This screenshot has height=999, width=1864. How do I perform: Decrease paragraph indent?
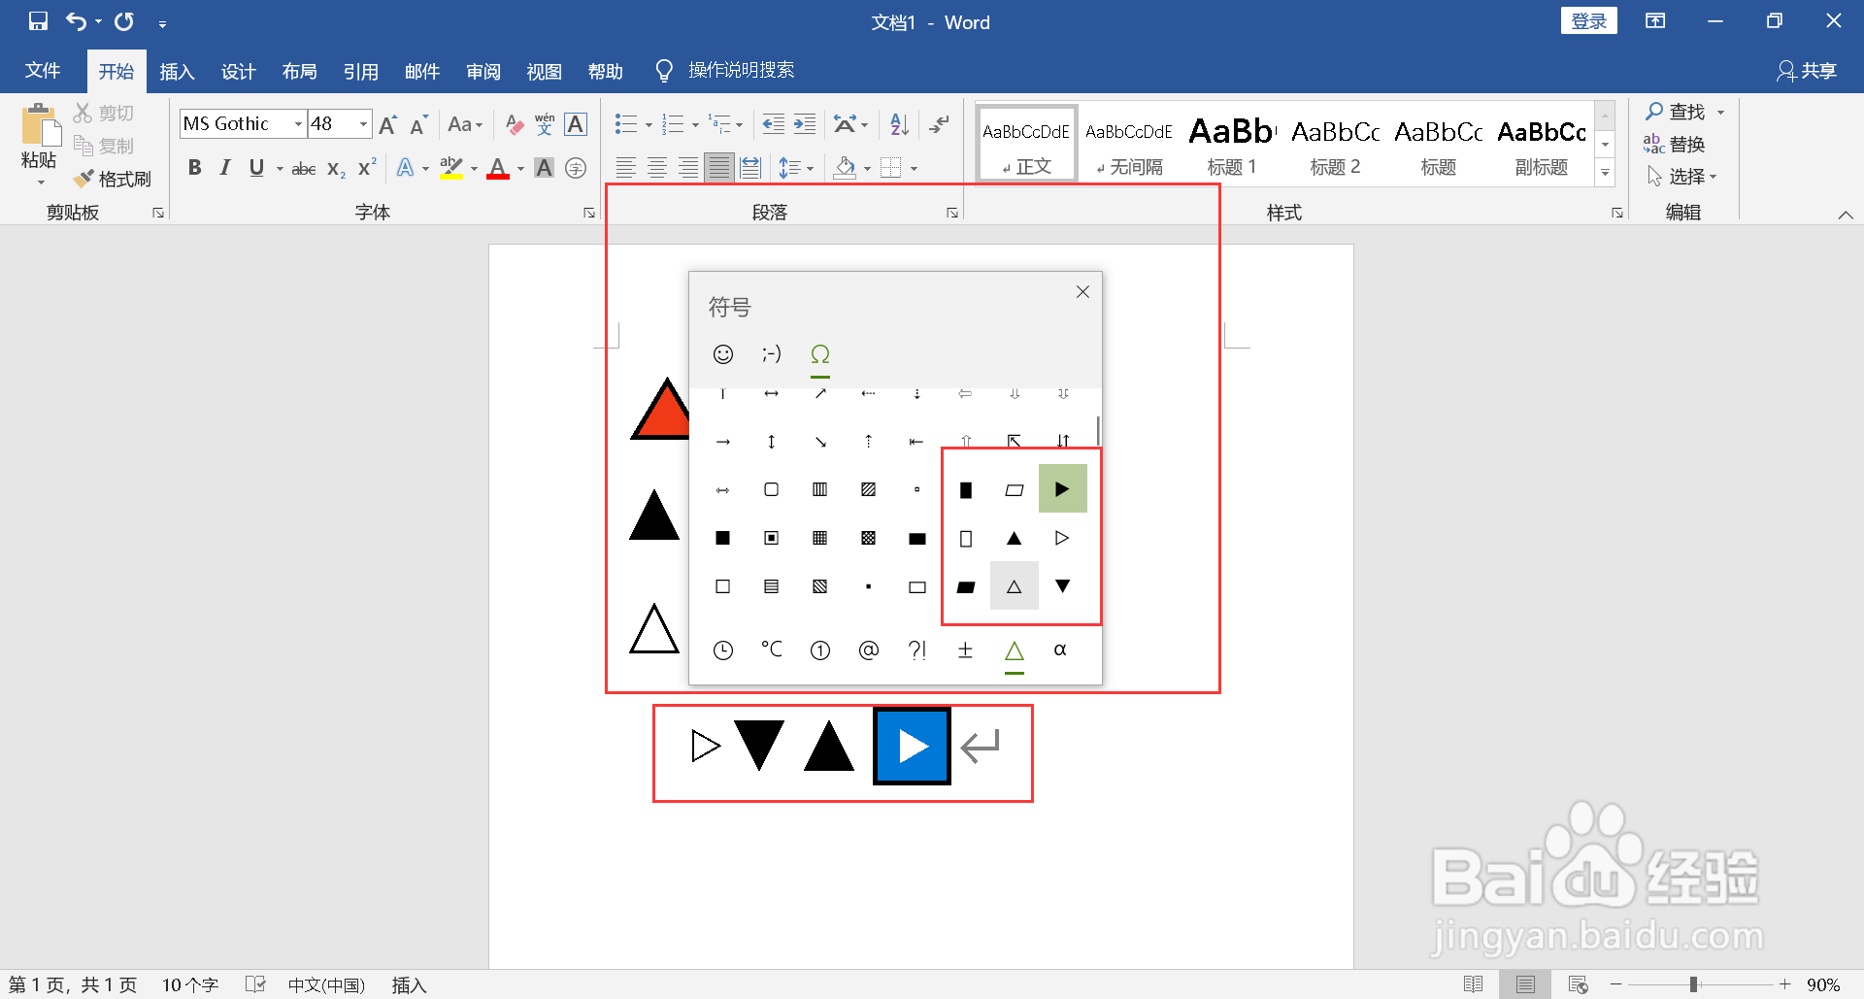point(773,124)
